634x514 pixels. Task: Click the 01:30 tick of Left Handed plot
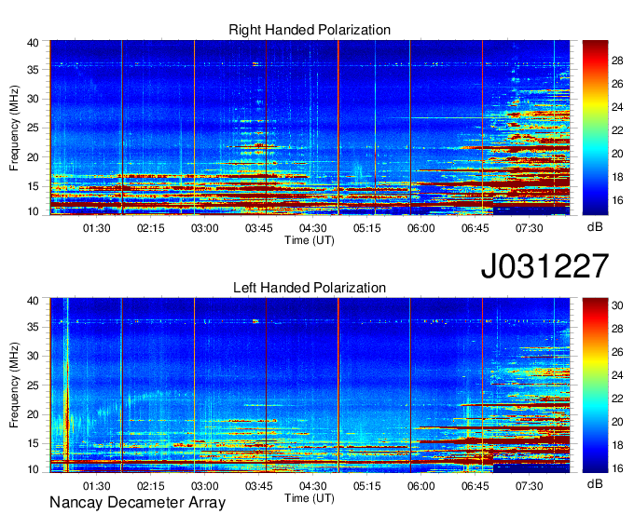point(97,486)
